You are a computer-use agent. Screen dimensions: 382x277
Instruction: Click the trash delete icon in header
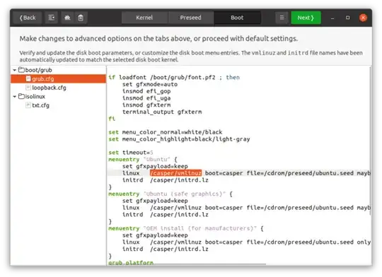tap(81, 18)
